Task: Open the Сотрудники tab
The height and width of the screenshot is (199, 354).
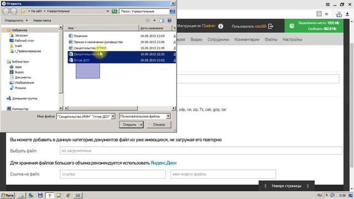Action: pos(218,39)
